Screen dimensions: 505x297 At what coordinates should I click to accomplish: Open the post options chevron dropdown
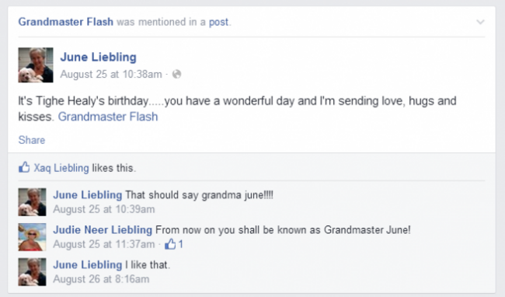(480, 22)
